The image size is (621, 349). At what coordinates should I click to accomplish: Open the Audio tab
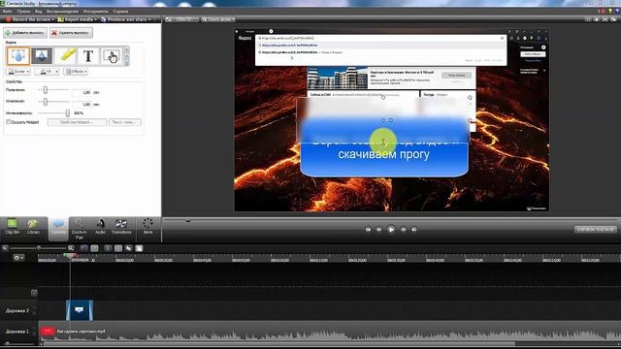coord(100,227)
